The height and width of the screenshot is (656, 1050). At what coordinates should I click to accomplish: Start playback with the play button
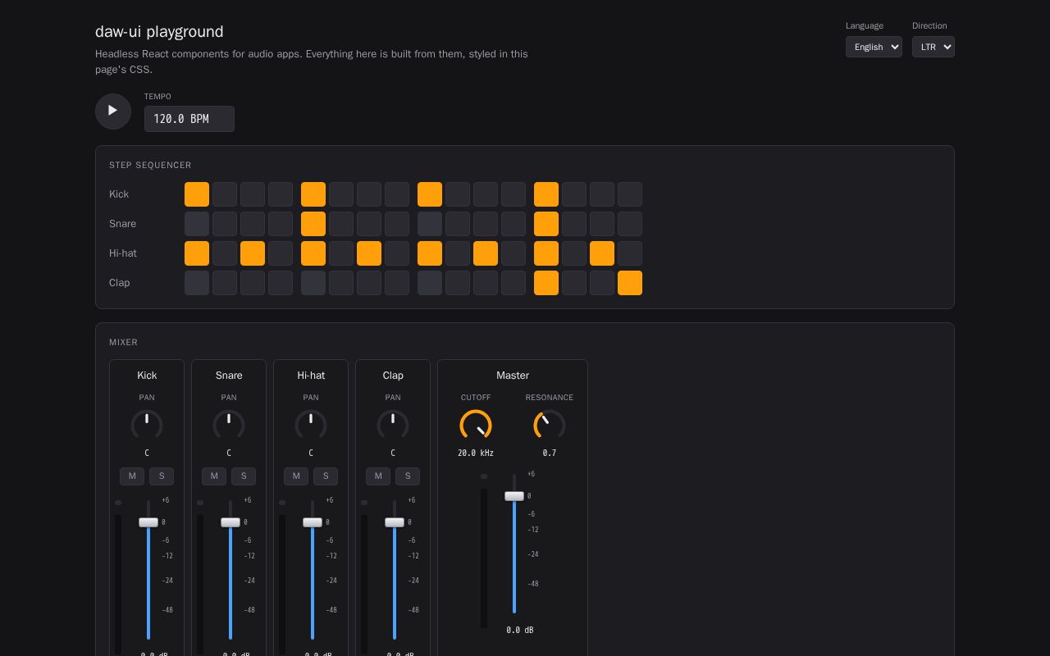tap(113, 111)
